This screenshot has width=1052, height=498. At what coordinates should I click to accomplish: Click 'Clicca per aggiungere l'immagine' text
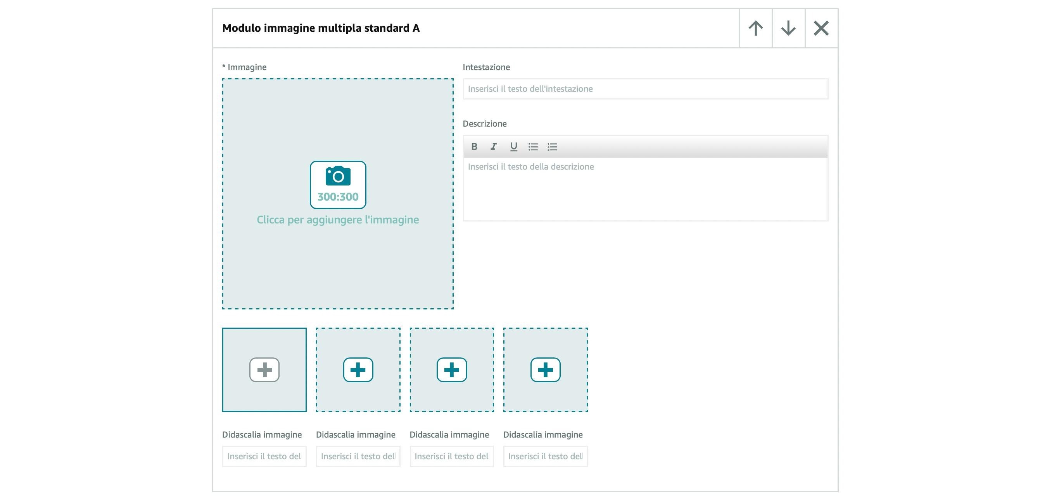pyautogui.click(x=338, y=220)
